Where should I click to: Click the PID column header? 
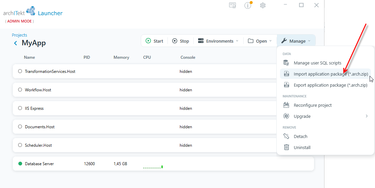click(x=87, y=57)
